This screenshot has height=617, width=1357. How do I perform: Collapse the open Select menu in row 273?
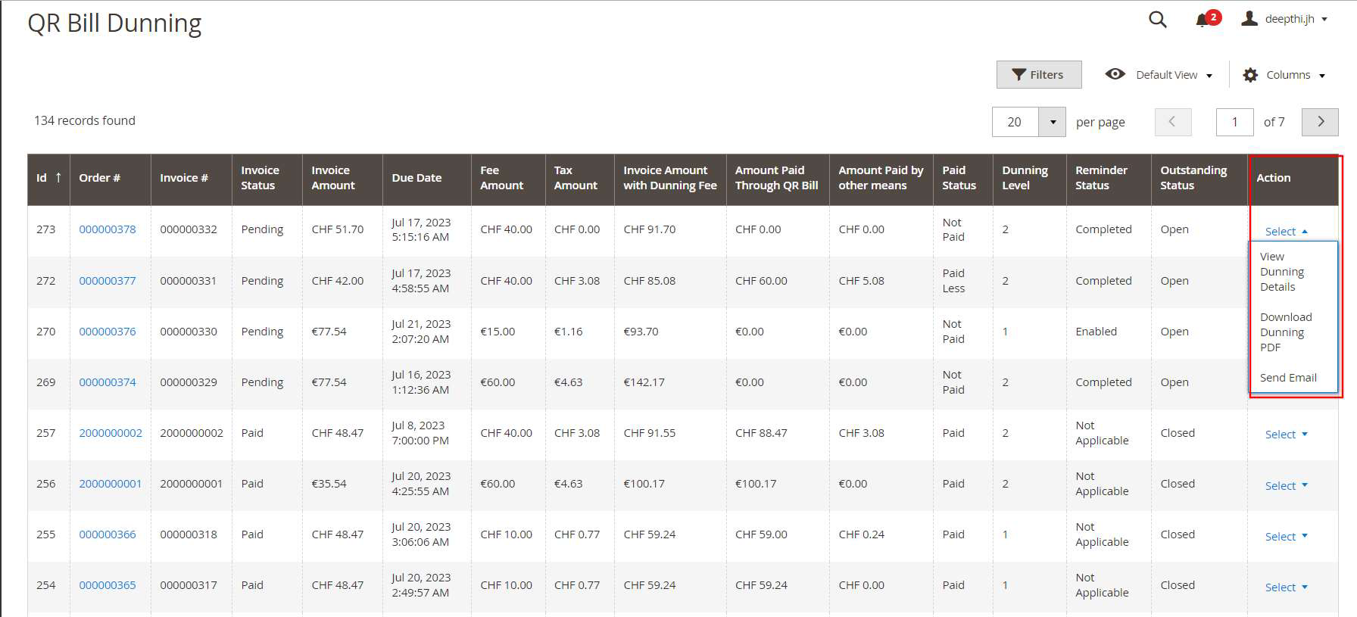tap(1286, 232)
